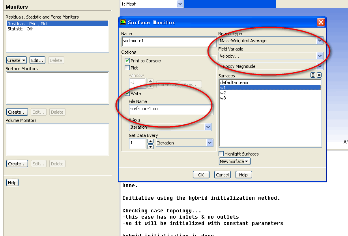Screen dimensions: 348x236
Task: Open the residuals Create dropdown button
Action: 17,60
